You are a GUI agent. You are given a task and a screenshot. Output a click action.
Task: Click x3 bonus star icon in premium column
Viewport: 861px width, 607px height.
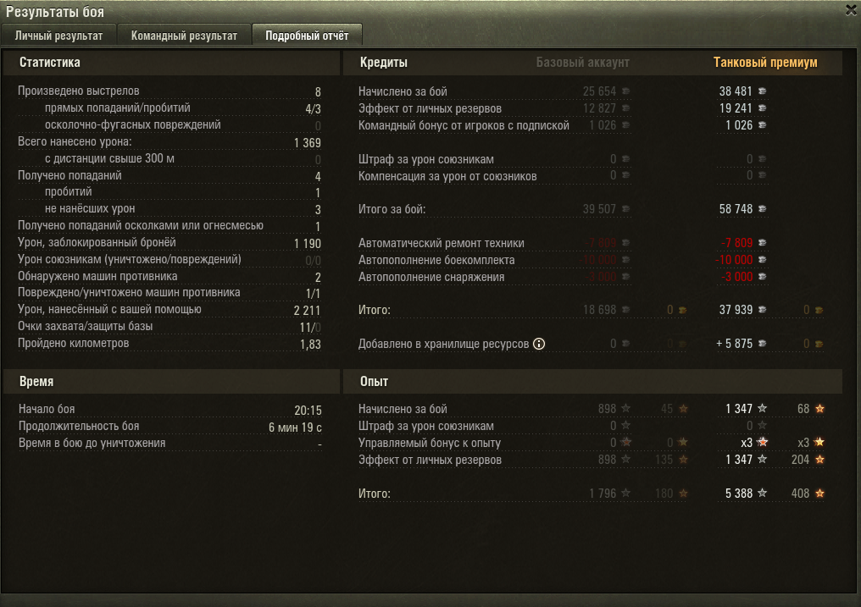click(762, 442)
